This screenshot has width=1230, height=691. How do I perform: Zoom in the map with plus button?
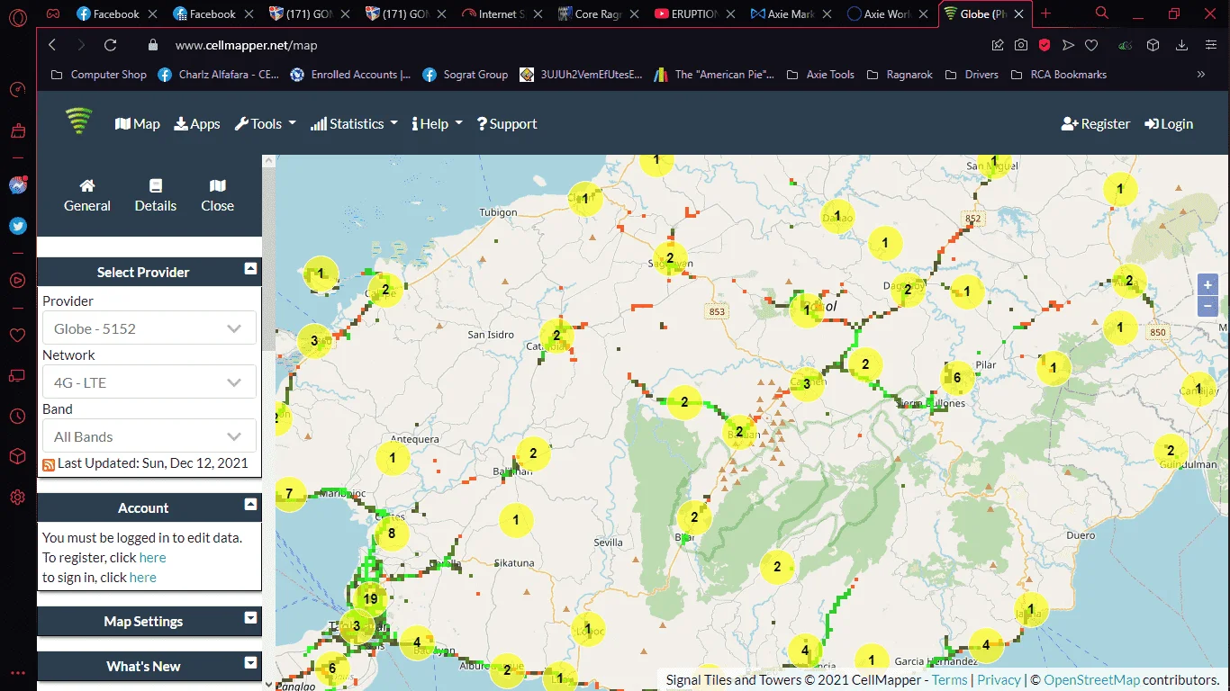tap(1207, 284)
